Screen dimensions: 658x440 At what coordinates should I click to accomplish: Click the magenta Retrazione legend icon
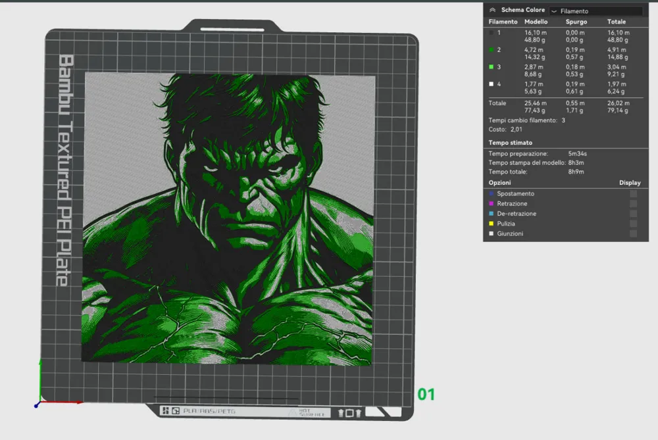pos(490,204)
